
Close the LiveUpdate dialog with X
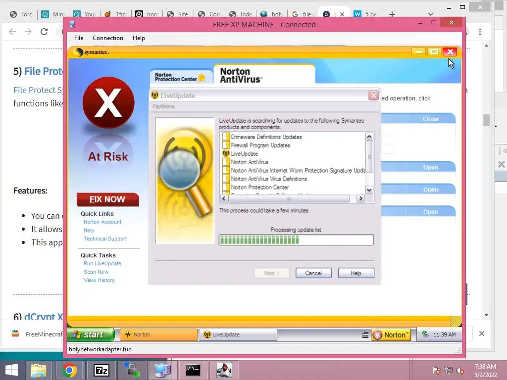click(x=373, y=95)
